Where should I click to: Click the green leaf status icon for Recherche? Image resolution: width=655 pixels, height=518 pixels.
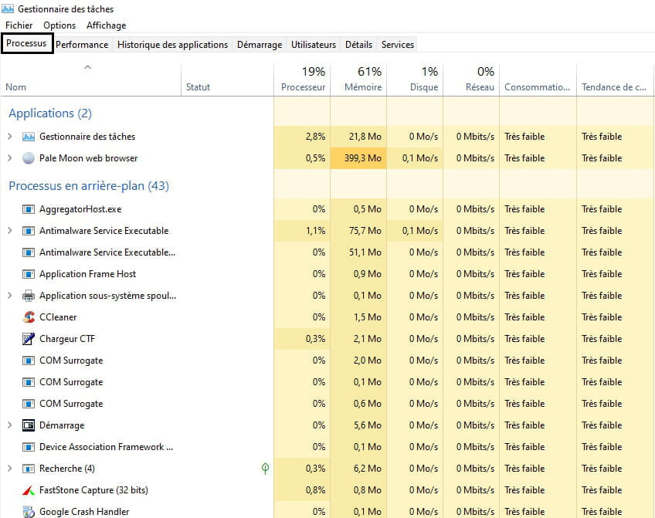265,469
